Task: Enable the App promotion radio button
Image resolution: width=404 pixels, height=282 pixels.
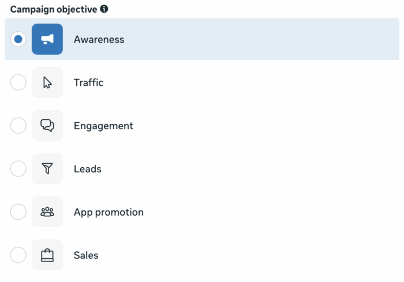Action: [18, 212]
